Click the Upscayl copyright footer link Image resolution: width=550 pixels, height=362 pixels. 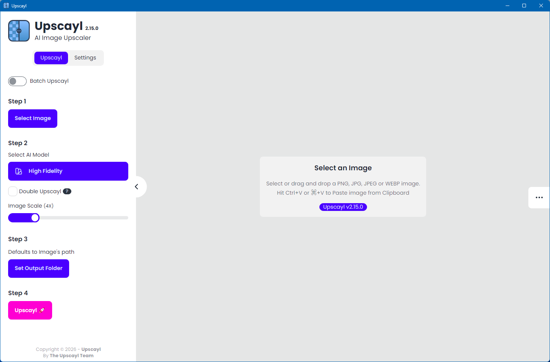pyautogui.click(x=91, y=349)
